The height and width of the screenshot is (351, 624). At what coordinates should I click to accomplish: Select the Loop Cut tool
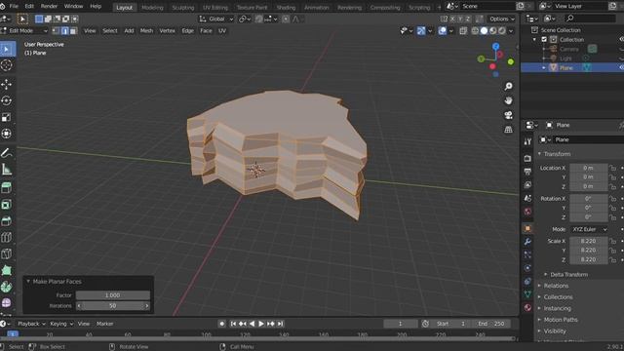(x=7, y=253)
